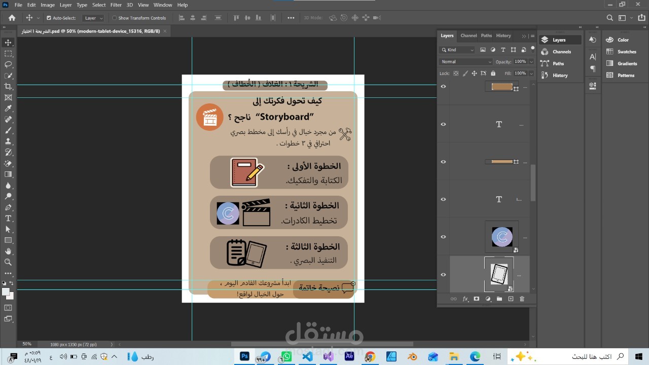The image size is (649, 365).
Task: Select the Brush tool
Action: [x=8, y=130]
